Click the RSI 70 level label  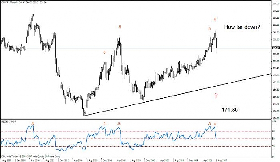point(273,131)
